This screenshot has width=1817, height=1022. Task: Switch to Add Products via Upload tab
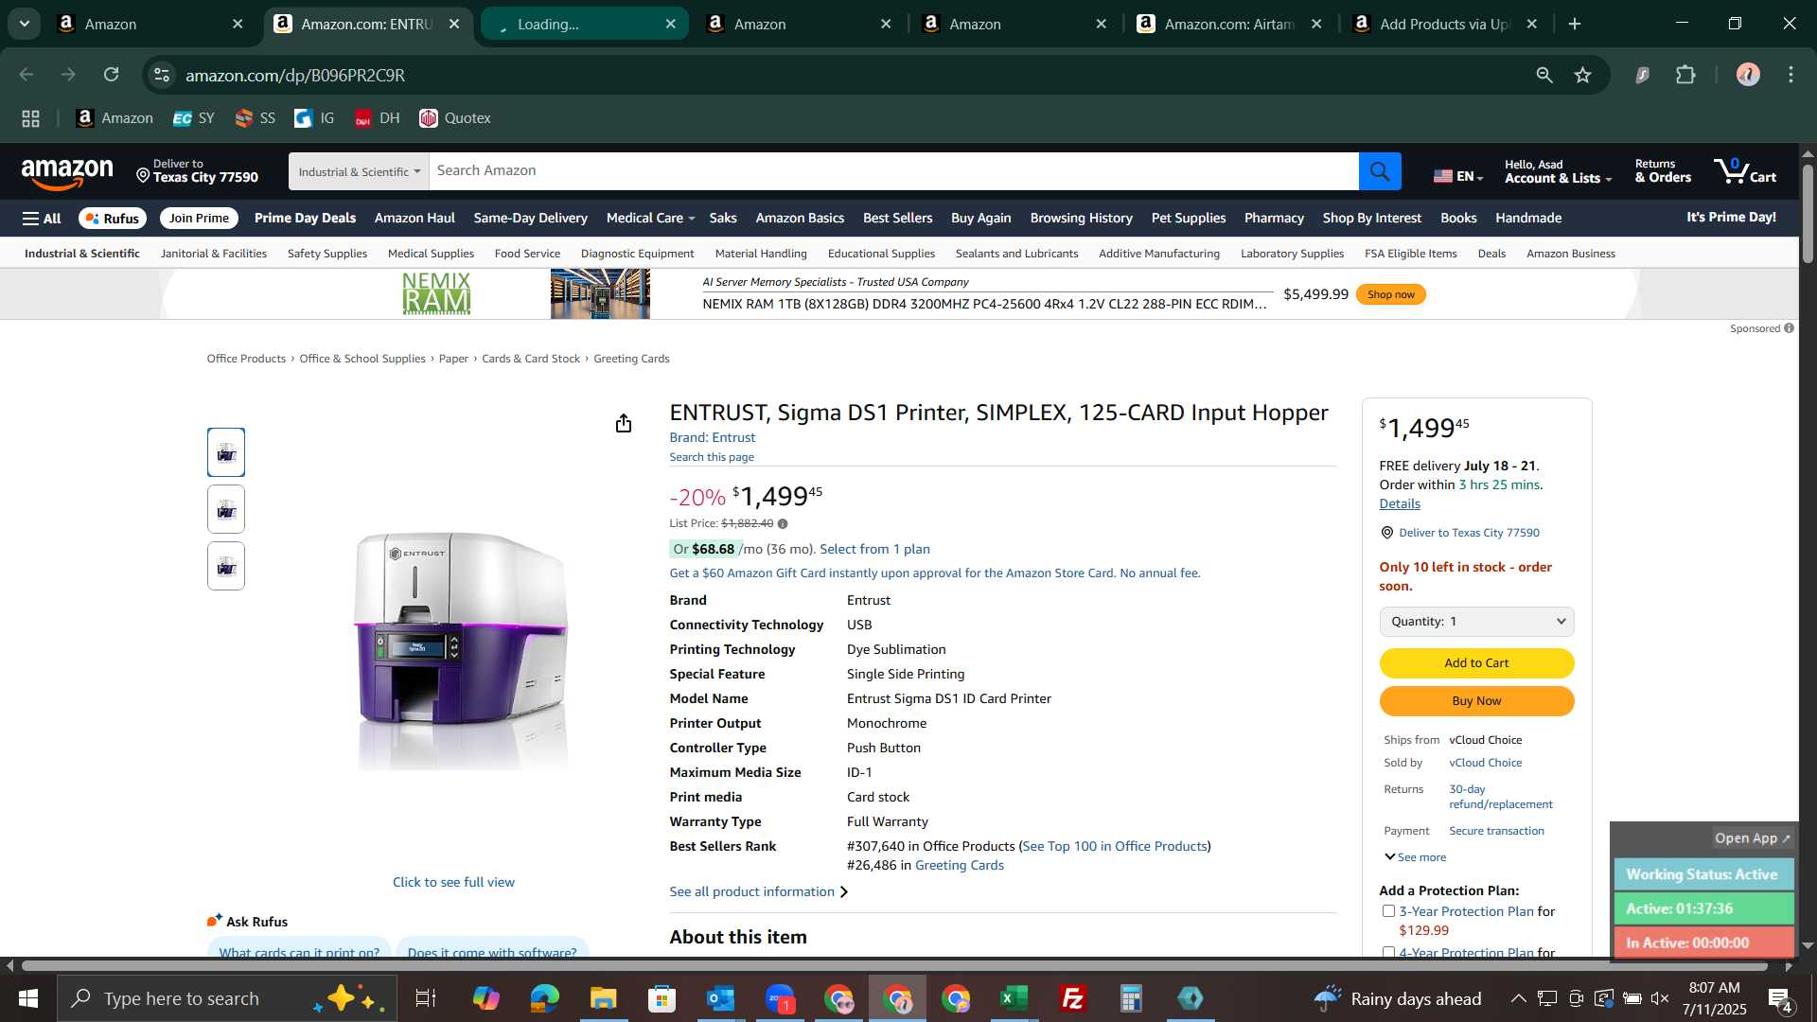tap(1445, 24)
